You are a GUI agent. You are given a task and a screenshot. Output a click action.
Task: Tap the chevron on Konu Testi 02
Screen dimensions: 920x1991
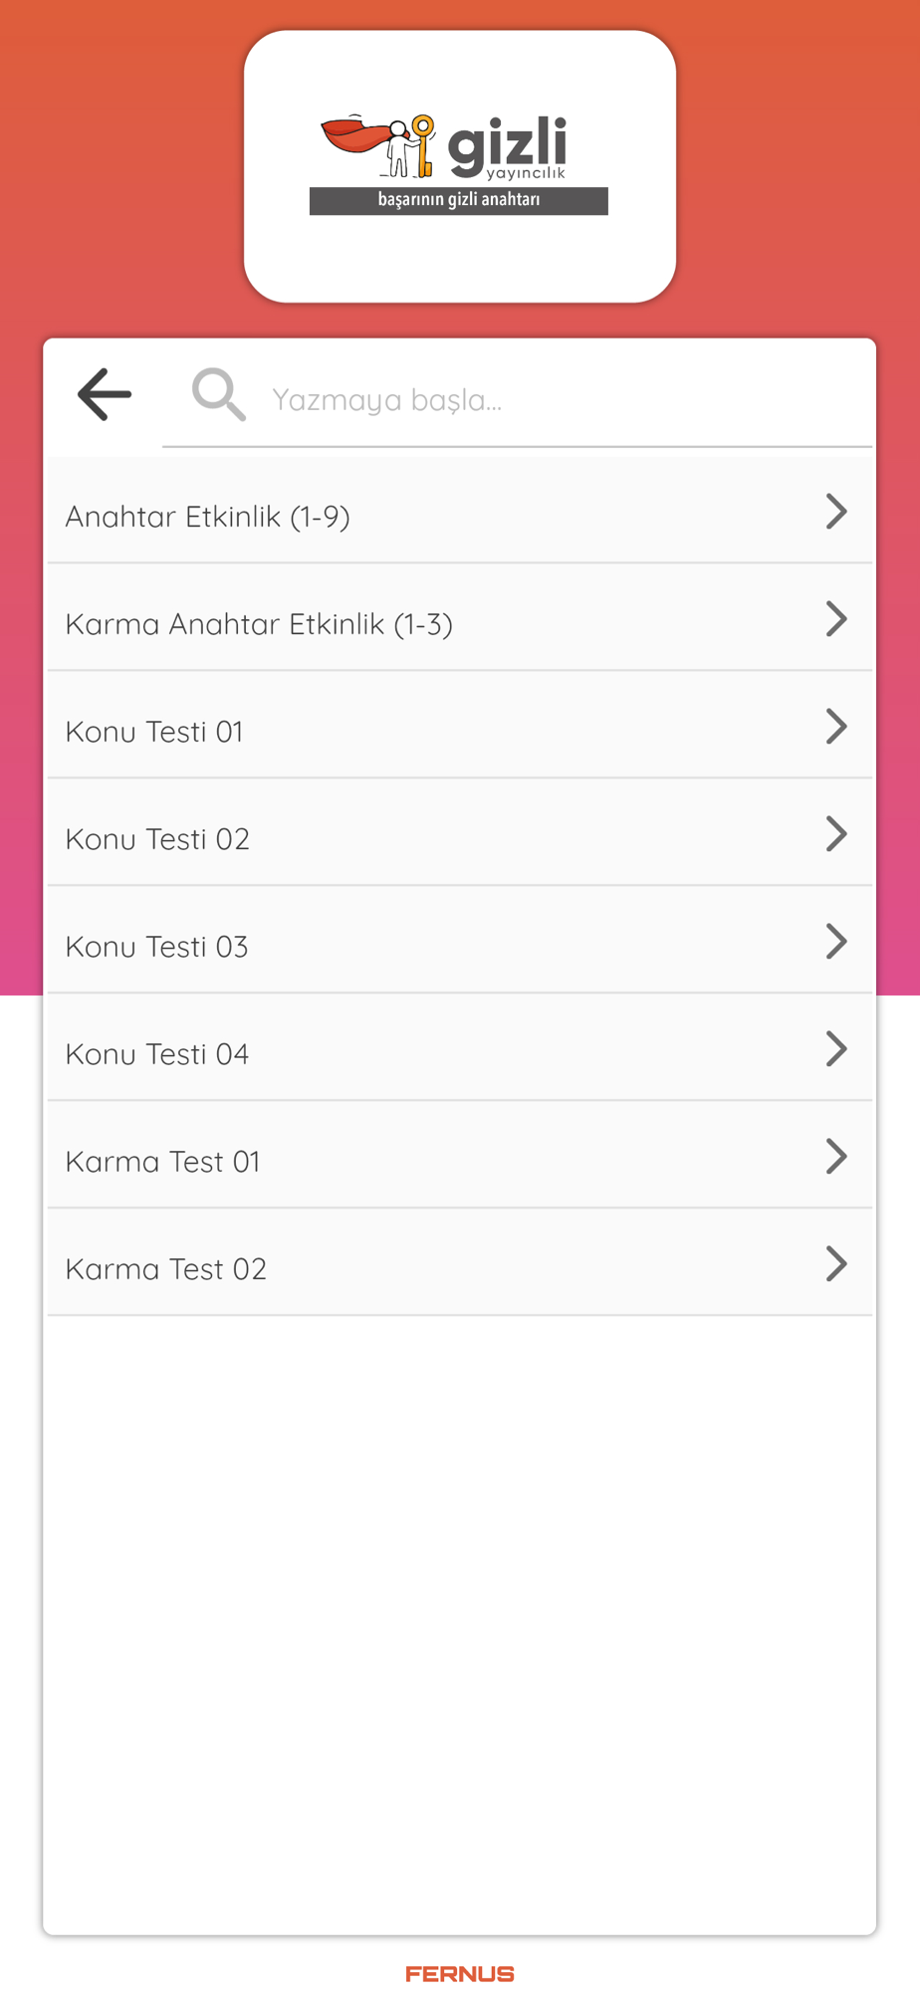click(x=836, y=834)
